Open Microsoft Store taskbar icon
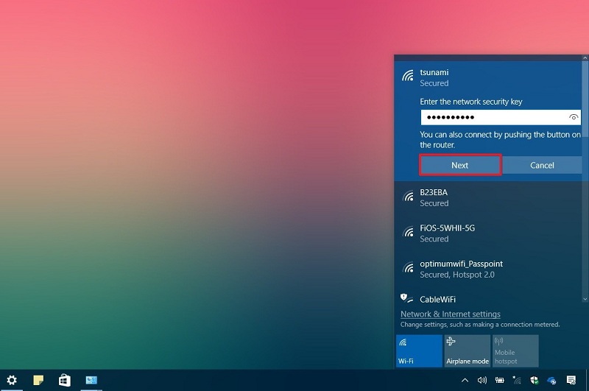 (x=65, y=380)
